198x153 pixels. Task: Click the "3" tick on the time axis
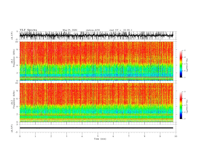pyautogui.click(x=66, y=136)
